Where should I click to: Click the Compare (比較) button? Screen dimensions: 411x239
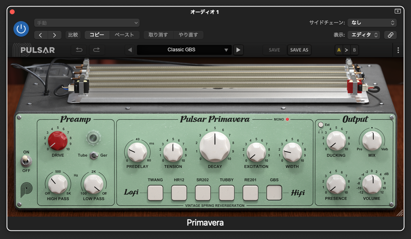tap(73, 35)
